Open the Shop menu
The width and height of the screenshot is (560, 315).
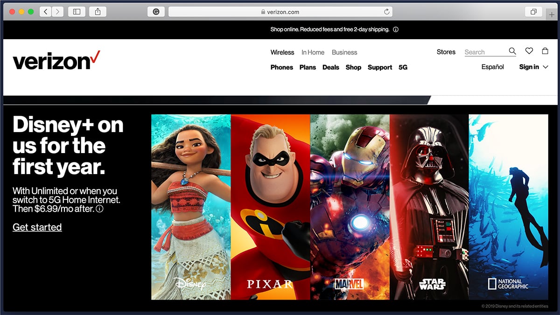[353, 67]
